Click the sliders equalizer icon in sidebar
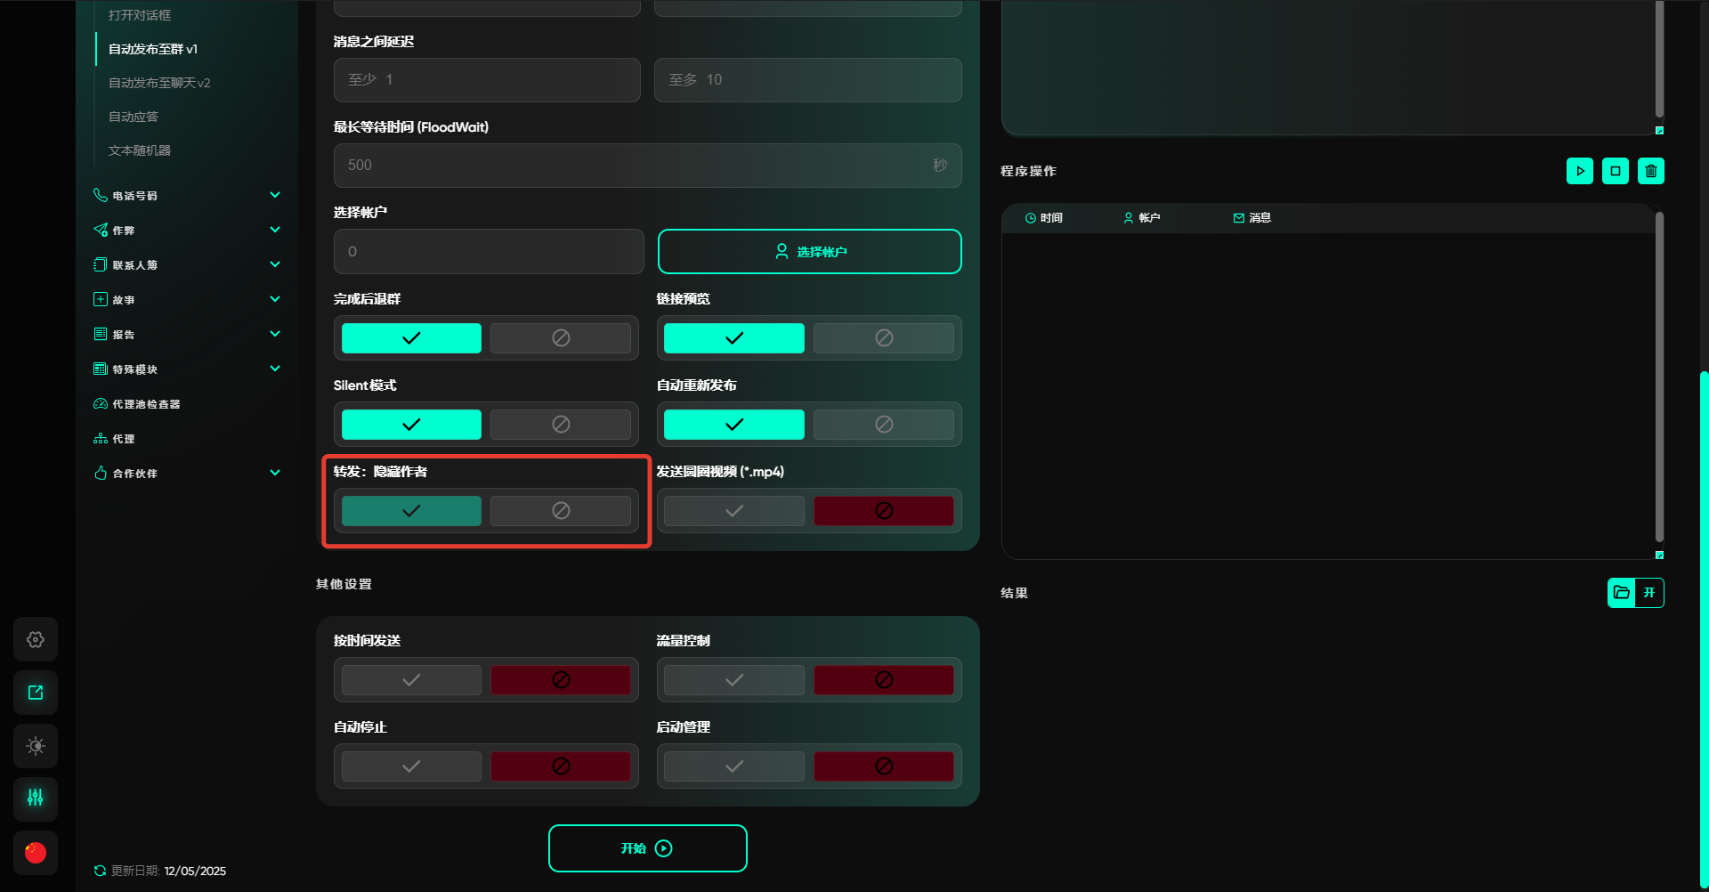The width and height of the screenshot is (1709, 892). pyautogui.click(x=36, y=799)
